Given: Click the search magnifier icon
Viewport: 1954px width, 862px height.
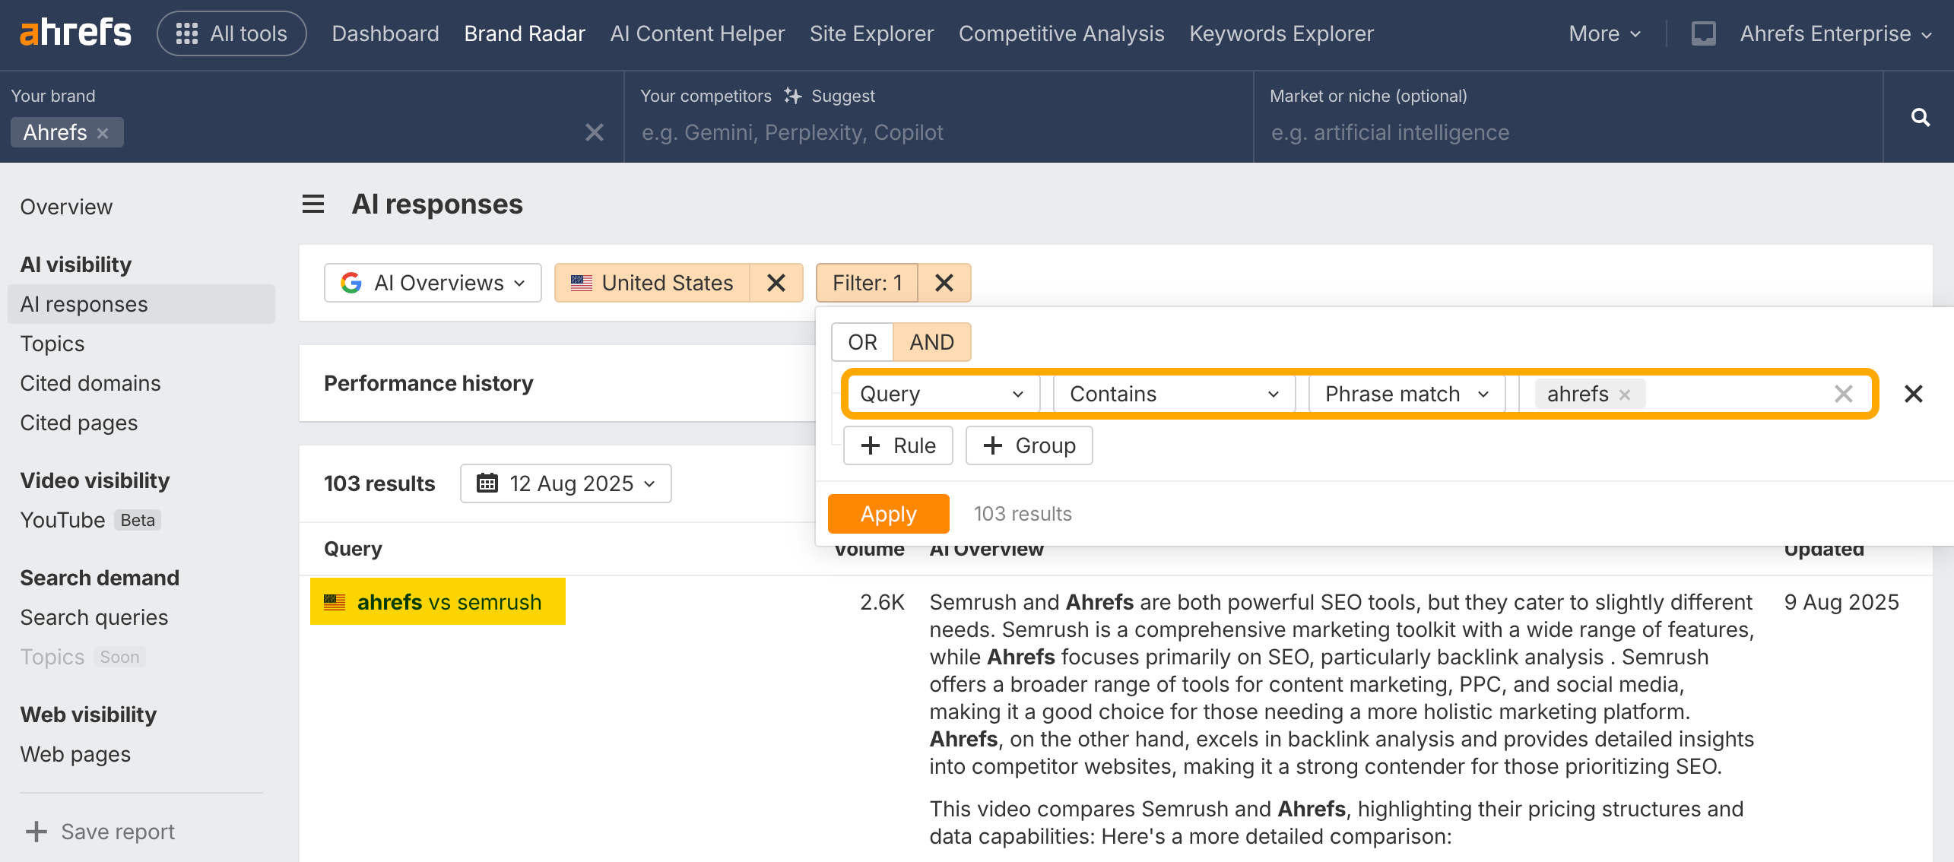Looking at the screenshot, I should pyautogui.click(x=1921, y=118).
